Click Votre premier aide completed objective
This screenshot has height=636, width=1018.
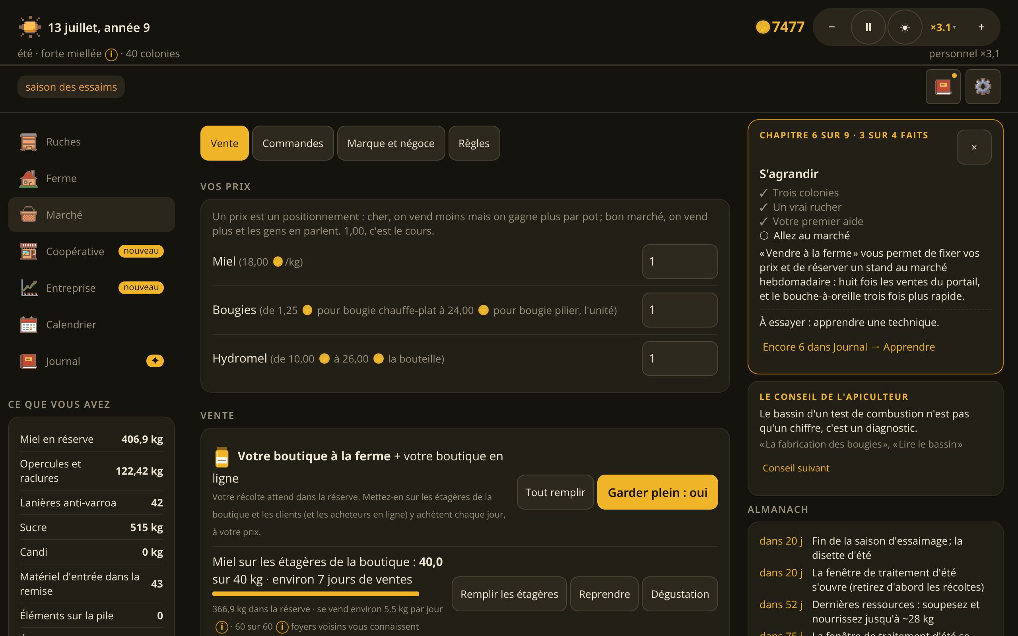[812, 221]
